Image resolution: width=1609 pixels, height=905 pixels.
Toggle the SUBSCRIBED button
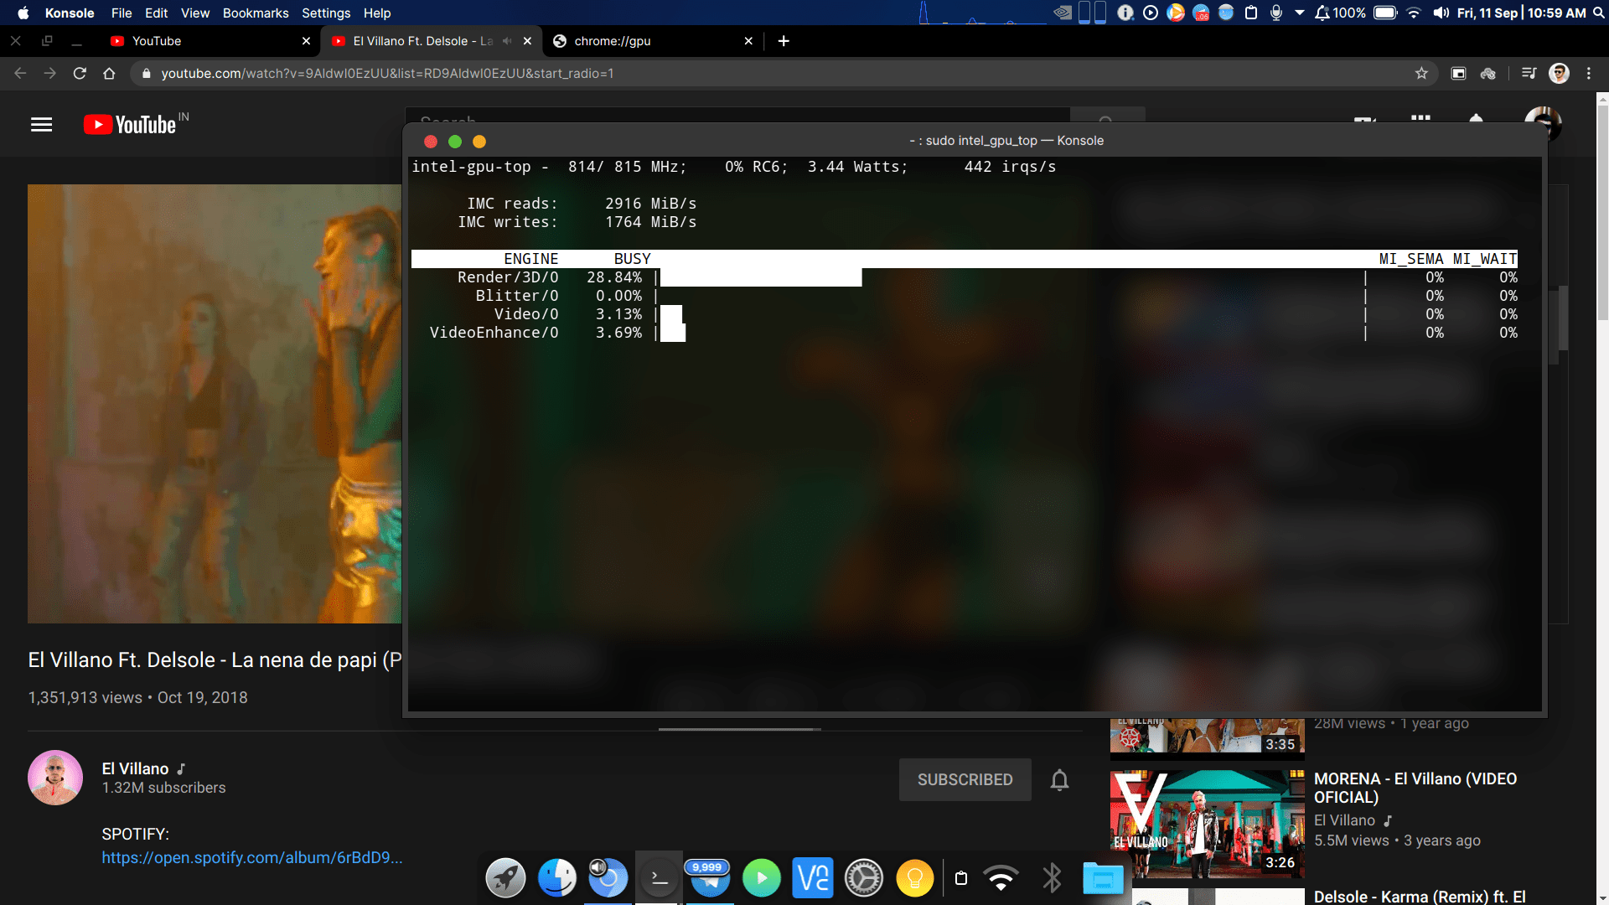click(x=965, y=780)
